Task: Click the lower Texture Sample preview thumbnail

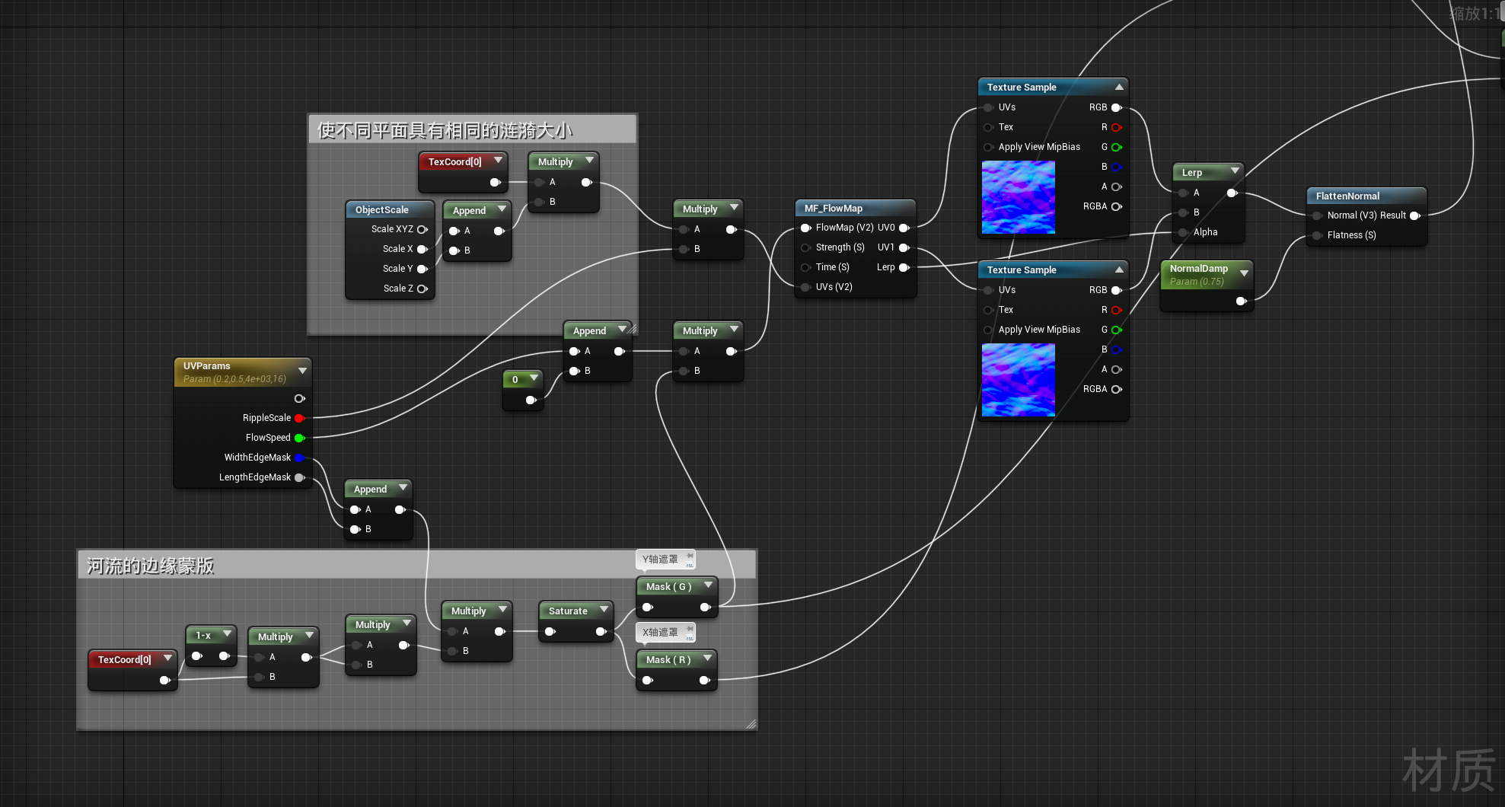Action: coord(1018,380)
